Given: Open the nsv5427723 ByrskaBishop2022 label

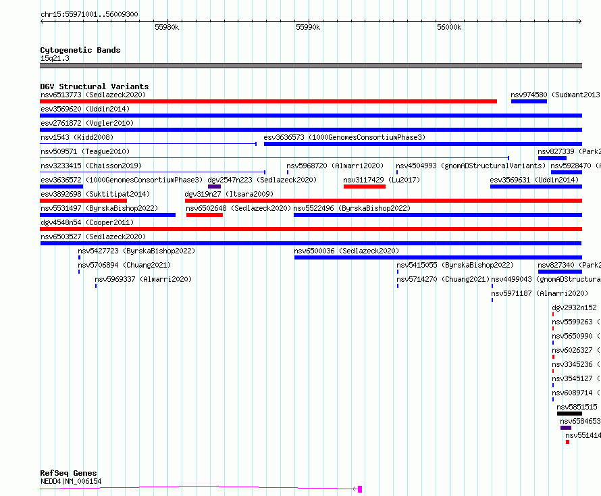Looking at the screenshot, I should coord(136,251).
